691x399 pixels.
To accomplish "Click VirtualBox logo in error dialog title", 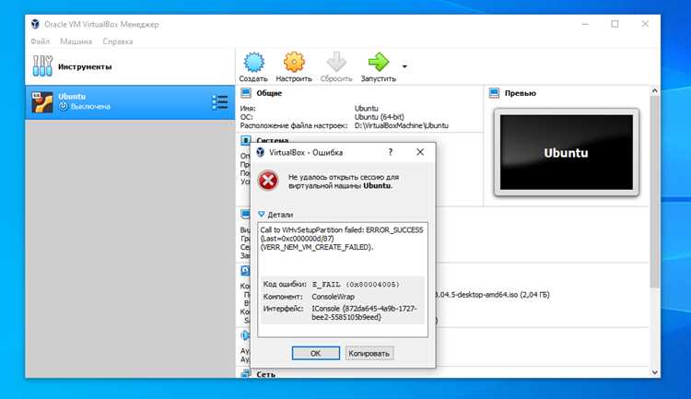I will coord(261,153).
